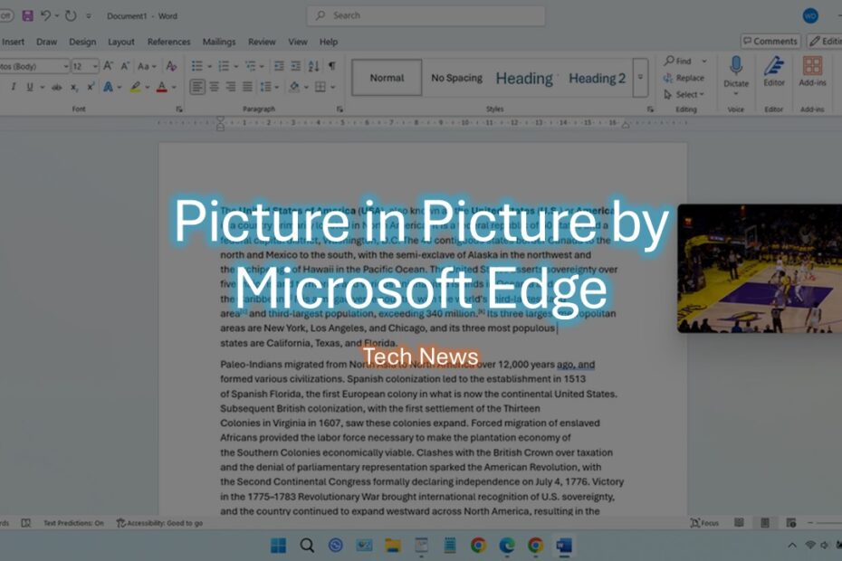Screen dimensions: 842x561
Task: Toggle the align left button
Action: (x=197, y=87)
